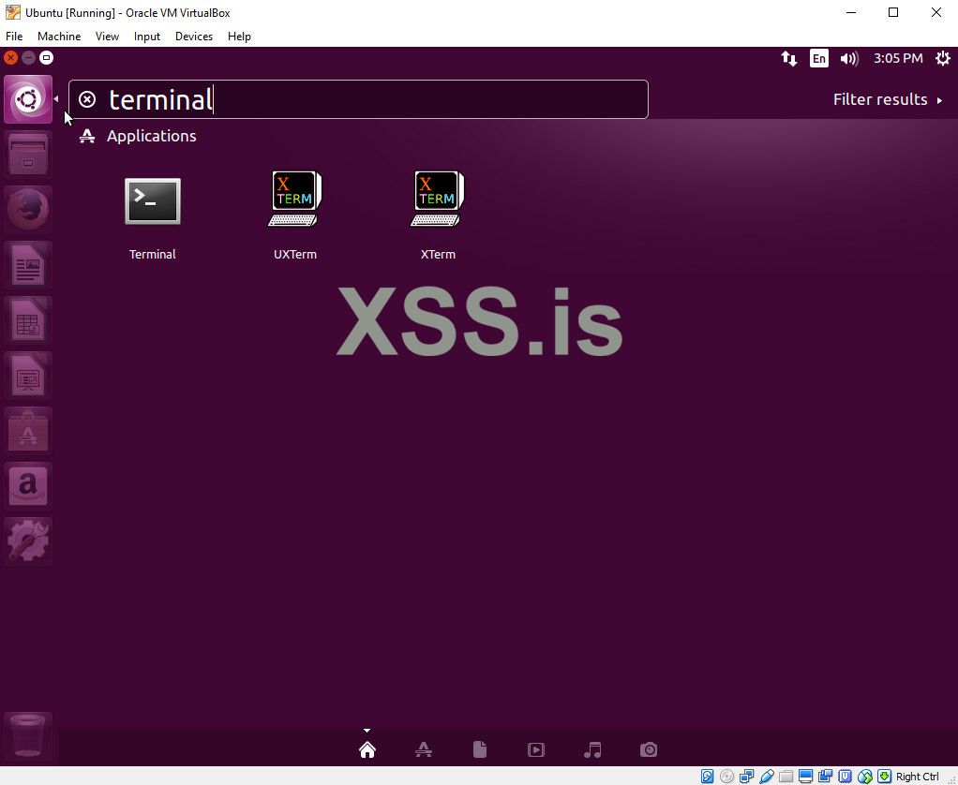Screen dimensions: 958x785
Task: Close the Dash with red button
Action: (10, 58)
